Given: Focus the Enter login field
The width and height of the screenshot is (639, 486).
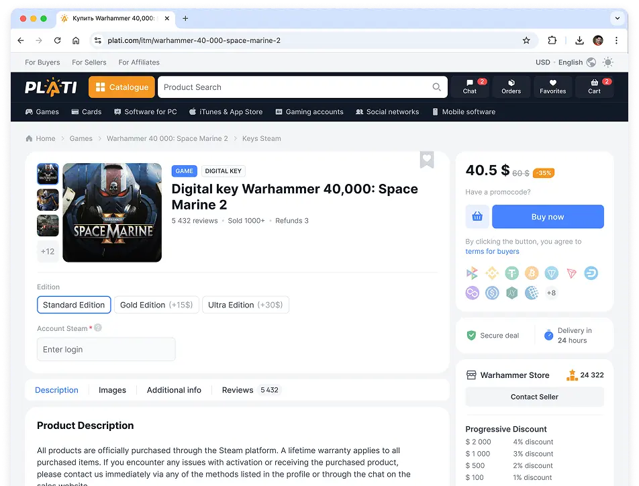Looking at the screenshot, I should pyautogui.click(x=106, y=350).
